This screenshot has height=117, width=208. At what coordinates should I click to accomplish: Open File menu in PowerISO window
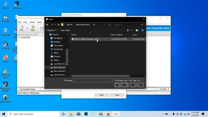click(x=19, y=22)
